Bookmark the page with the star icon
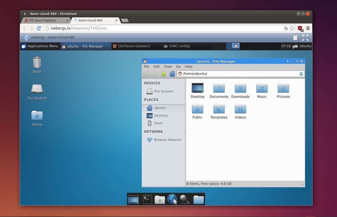 (292, 28)
